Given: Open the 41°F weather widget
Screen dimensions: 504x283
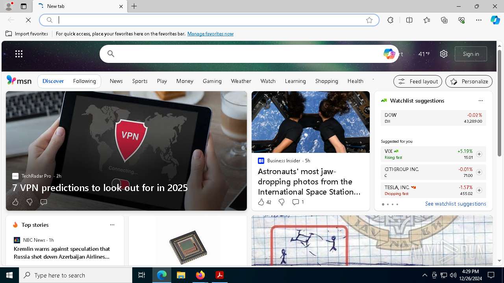Looking at the screenshot, I should click(424, 54).
